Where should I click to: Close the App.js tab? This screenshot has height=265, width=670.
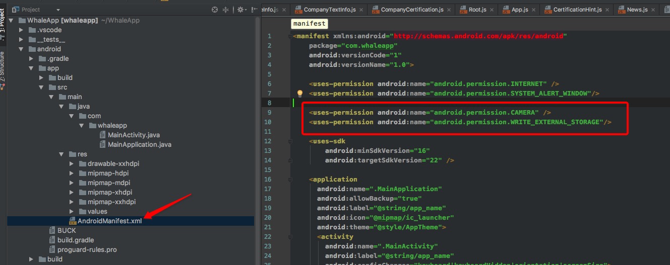coord(533,10)
